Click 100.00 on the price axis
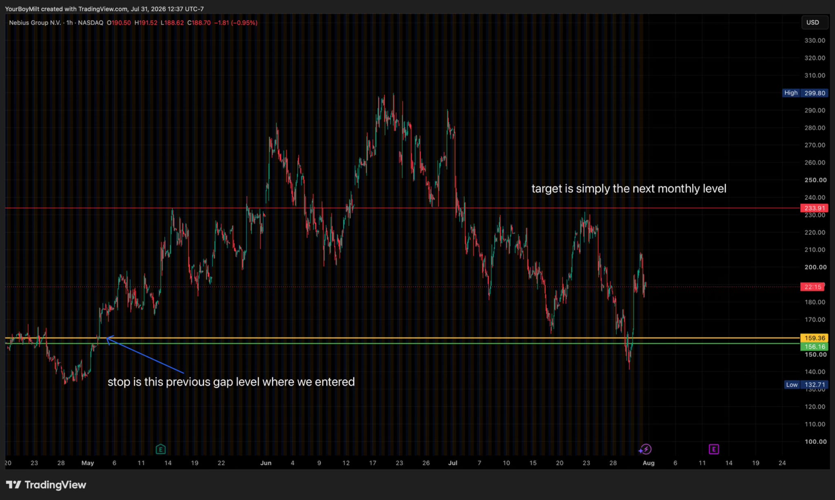This screenshot has width=835, height=500. click(815, 442)
